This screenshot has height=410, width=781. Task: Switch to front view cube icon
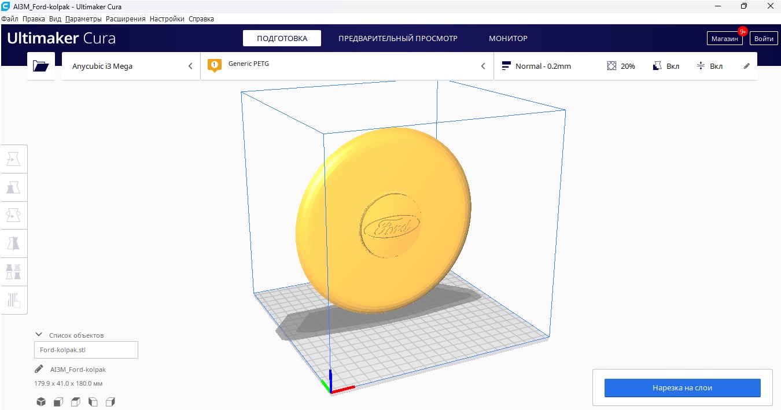coord(58,401)
